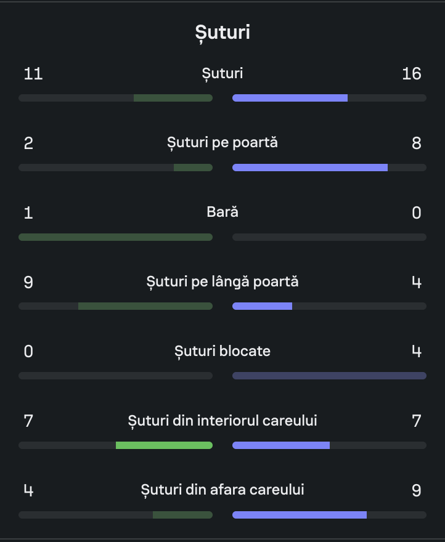Viewport: 445px width, 542px height.
Task: Click the purple bar for Șuturi din afara careului
Action: coord(300,515)
